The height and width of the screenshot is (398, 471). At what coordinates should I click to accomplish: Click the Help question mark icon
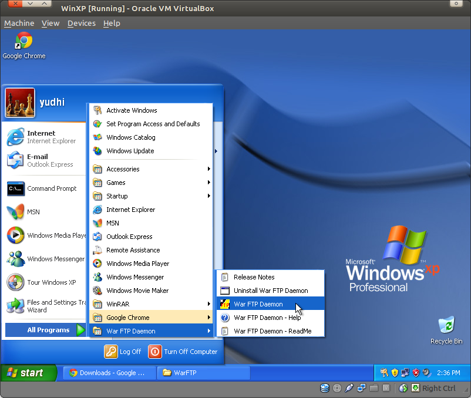coord(225,318)
